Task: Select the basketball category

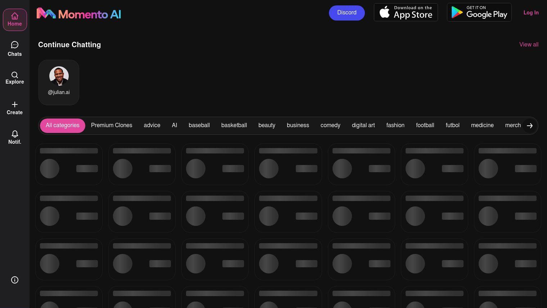Action: click(234, 125)
